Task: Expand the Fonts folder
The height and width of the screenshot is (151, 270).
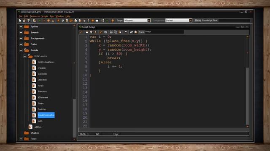Action: [21, 139]
